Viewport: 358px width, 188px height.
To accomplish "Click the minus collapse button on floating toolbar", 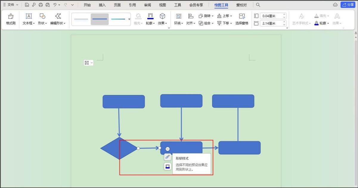I will (168, 149).
